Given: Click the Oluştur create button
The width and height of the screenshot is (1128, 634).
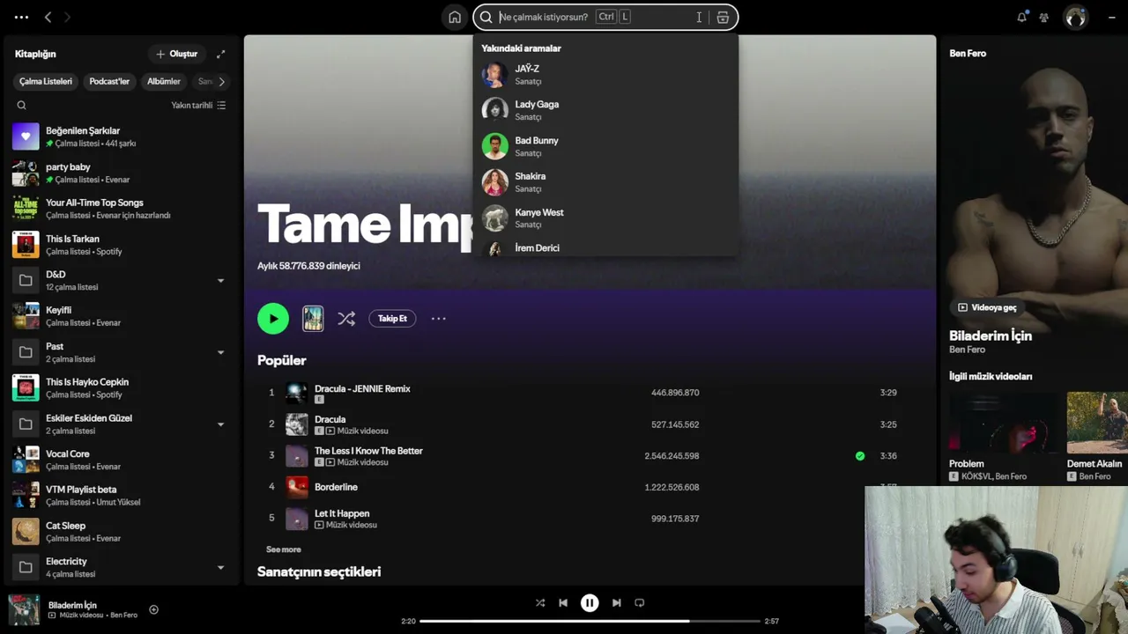Looking at the screenshot, I should [x=177, y=54].
